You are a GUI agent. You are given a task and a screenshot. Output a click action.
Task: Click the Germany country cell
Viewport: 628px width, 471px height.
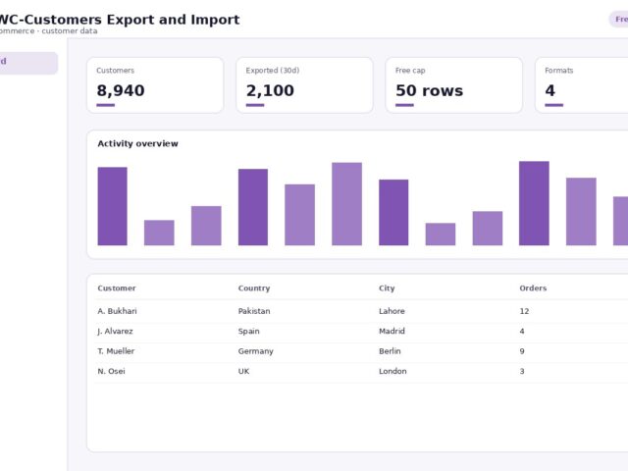(255, 351)
